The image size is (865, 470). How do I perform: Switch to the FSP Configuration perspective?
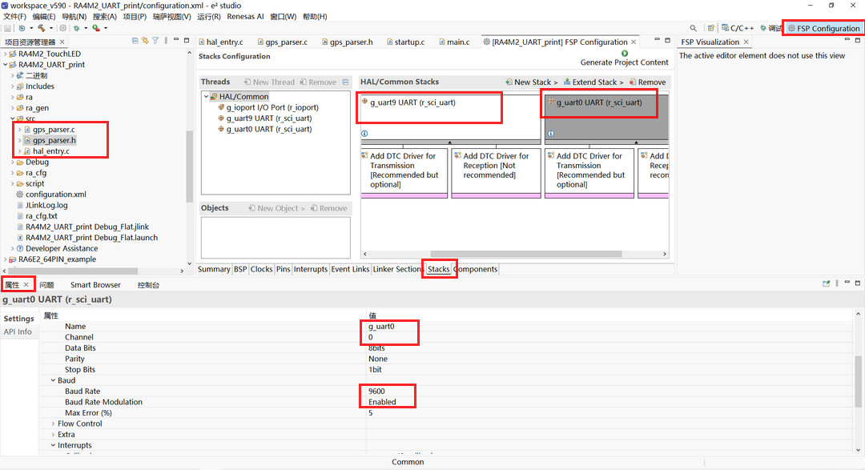coord(823,28)
